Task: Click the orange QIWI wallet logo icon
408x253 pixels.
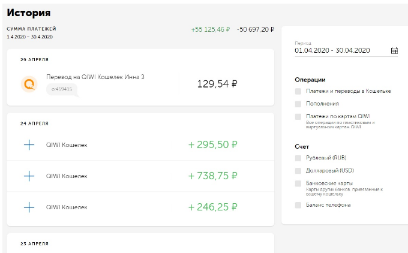Action: click(x=29, y=85)
